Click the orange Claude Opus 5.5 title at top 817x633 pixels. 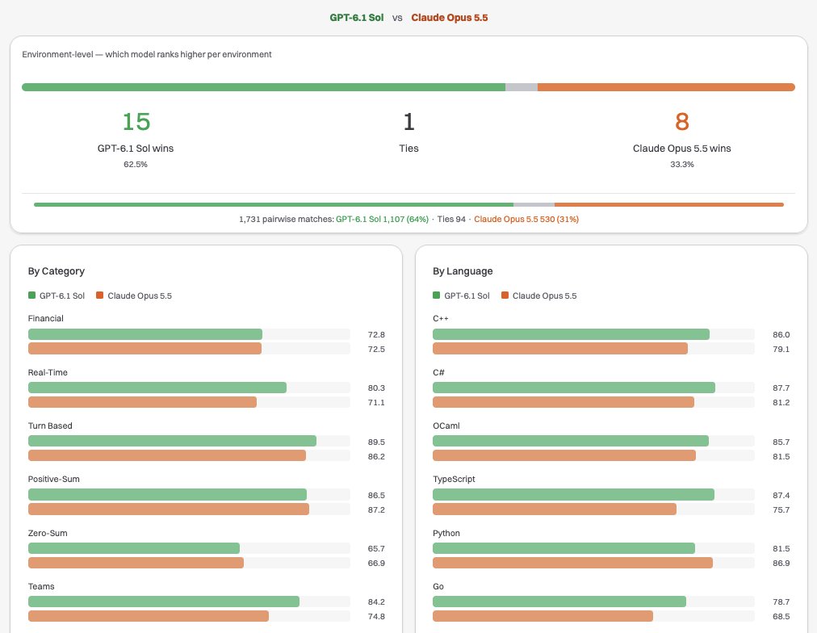pos(449,18)
